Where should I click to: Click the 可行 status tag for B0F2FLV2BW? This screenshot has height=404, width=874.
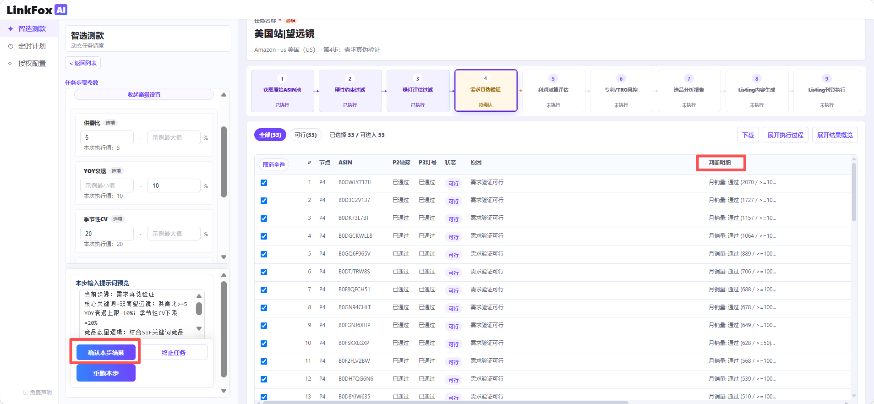tap(453, 362)
